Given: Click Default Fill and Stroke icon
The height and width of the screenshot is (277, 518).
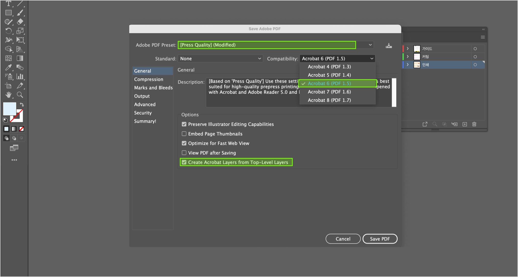Looking at the screenshot, I should point(5,120).
